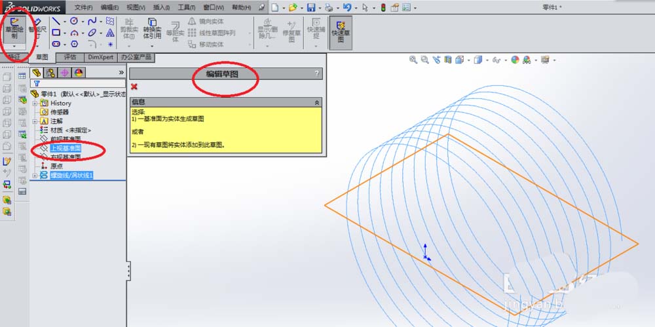Switch to the 草图 tab
Viewport: 655px width, 327px height.
pyautogui.click(x=42, y=57)
